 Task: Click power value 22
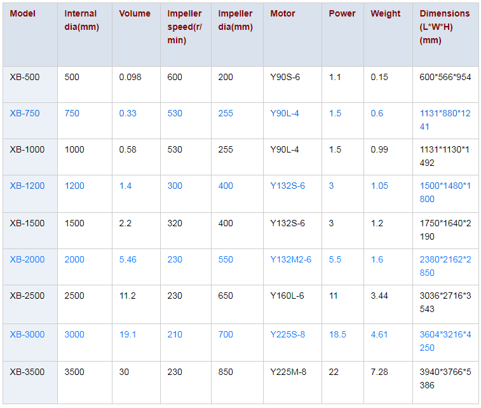tap(334, 372)
